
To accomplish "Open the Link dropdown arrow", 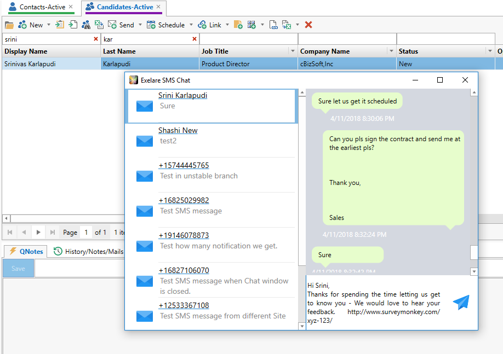I will pos(227,25).
